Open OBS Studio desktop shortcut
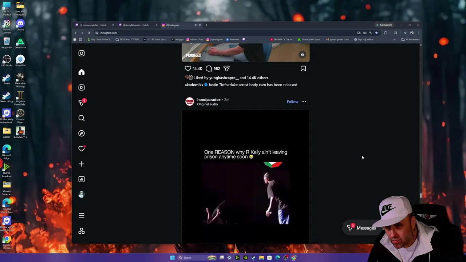 7,61
